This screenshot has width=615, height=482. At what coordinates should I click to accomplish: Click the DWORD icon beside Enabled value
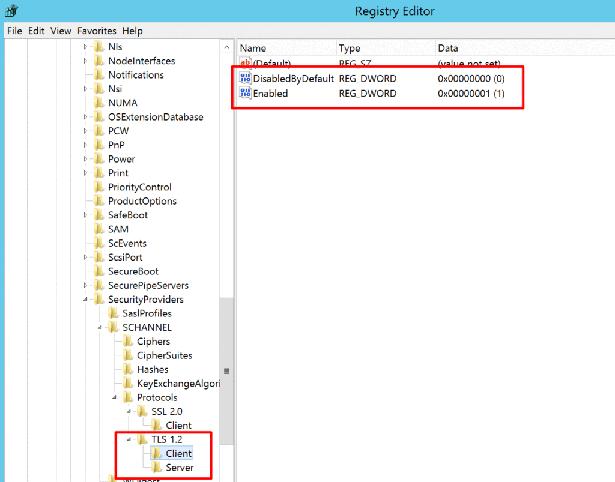[x=246, y=93]
